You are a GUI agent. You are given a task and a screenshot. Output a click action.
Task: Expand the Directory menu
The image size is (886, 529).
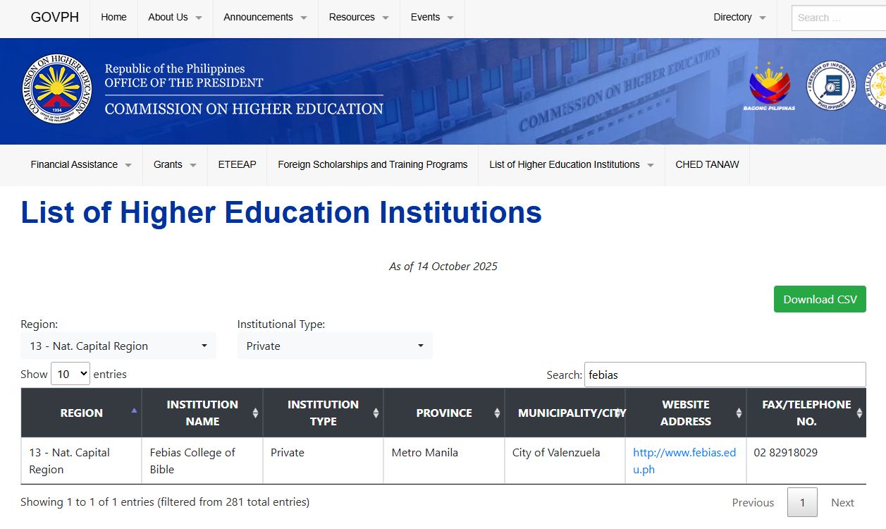(739, 17)
